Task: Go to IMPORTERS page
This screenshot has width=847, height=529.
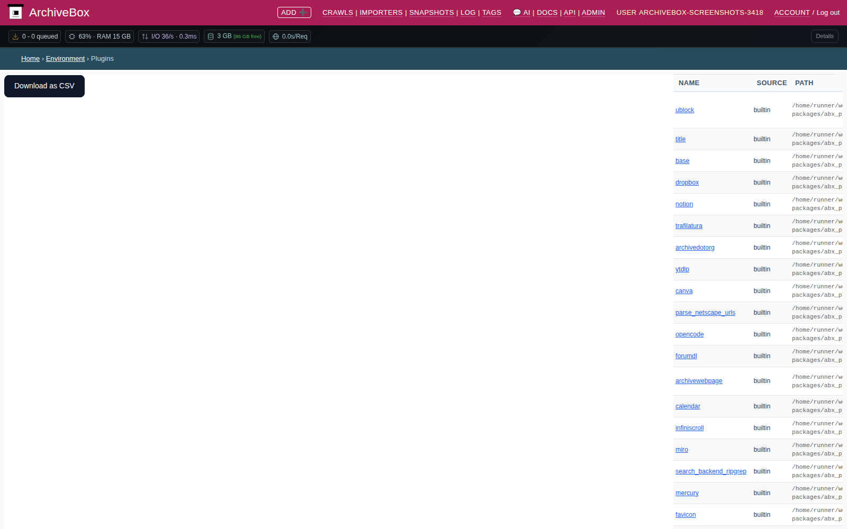Action: 381,13
